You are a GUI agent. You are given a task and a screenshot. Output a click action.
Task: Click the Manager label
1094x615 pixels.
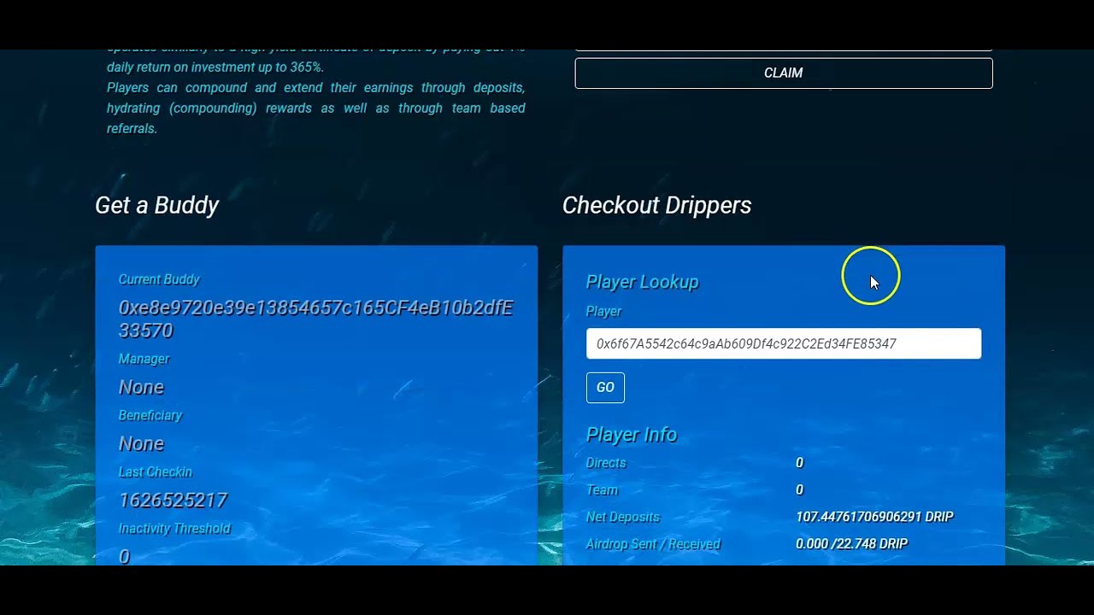[x=144, y=359]
